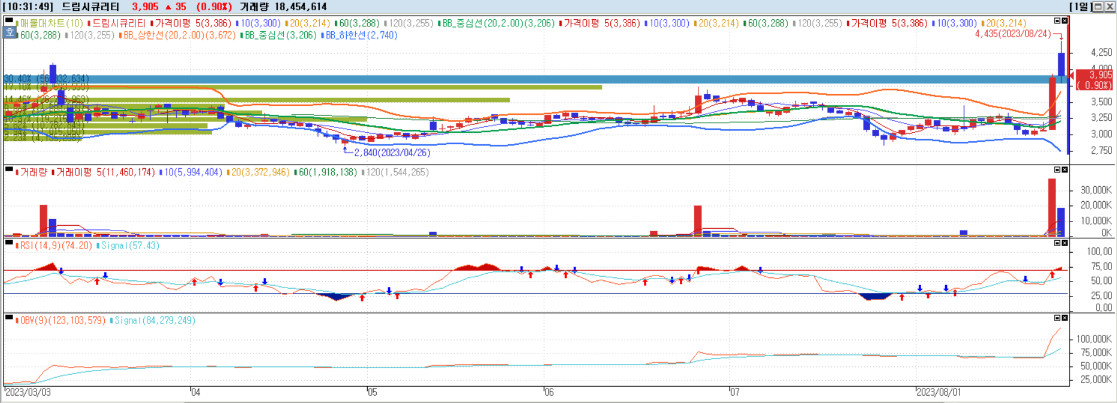
Task: Click the 2023/08/01 date on time axis
Action: [x=939, y=392]
